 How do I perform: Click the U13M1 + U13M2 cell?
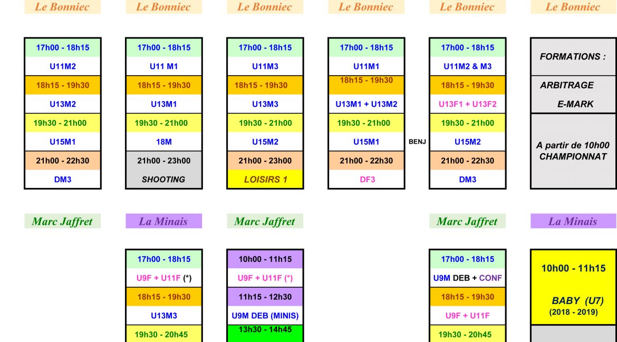tap(367, 104)
